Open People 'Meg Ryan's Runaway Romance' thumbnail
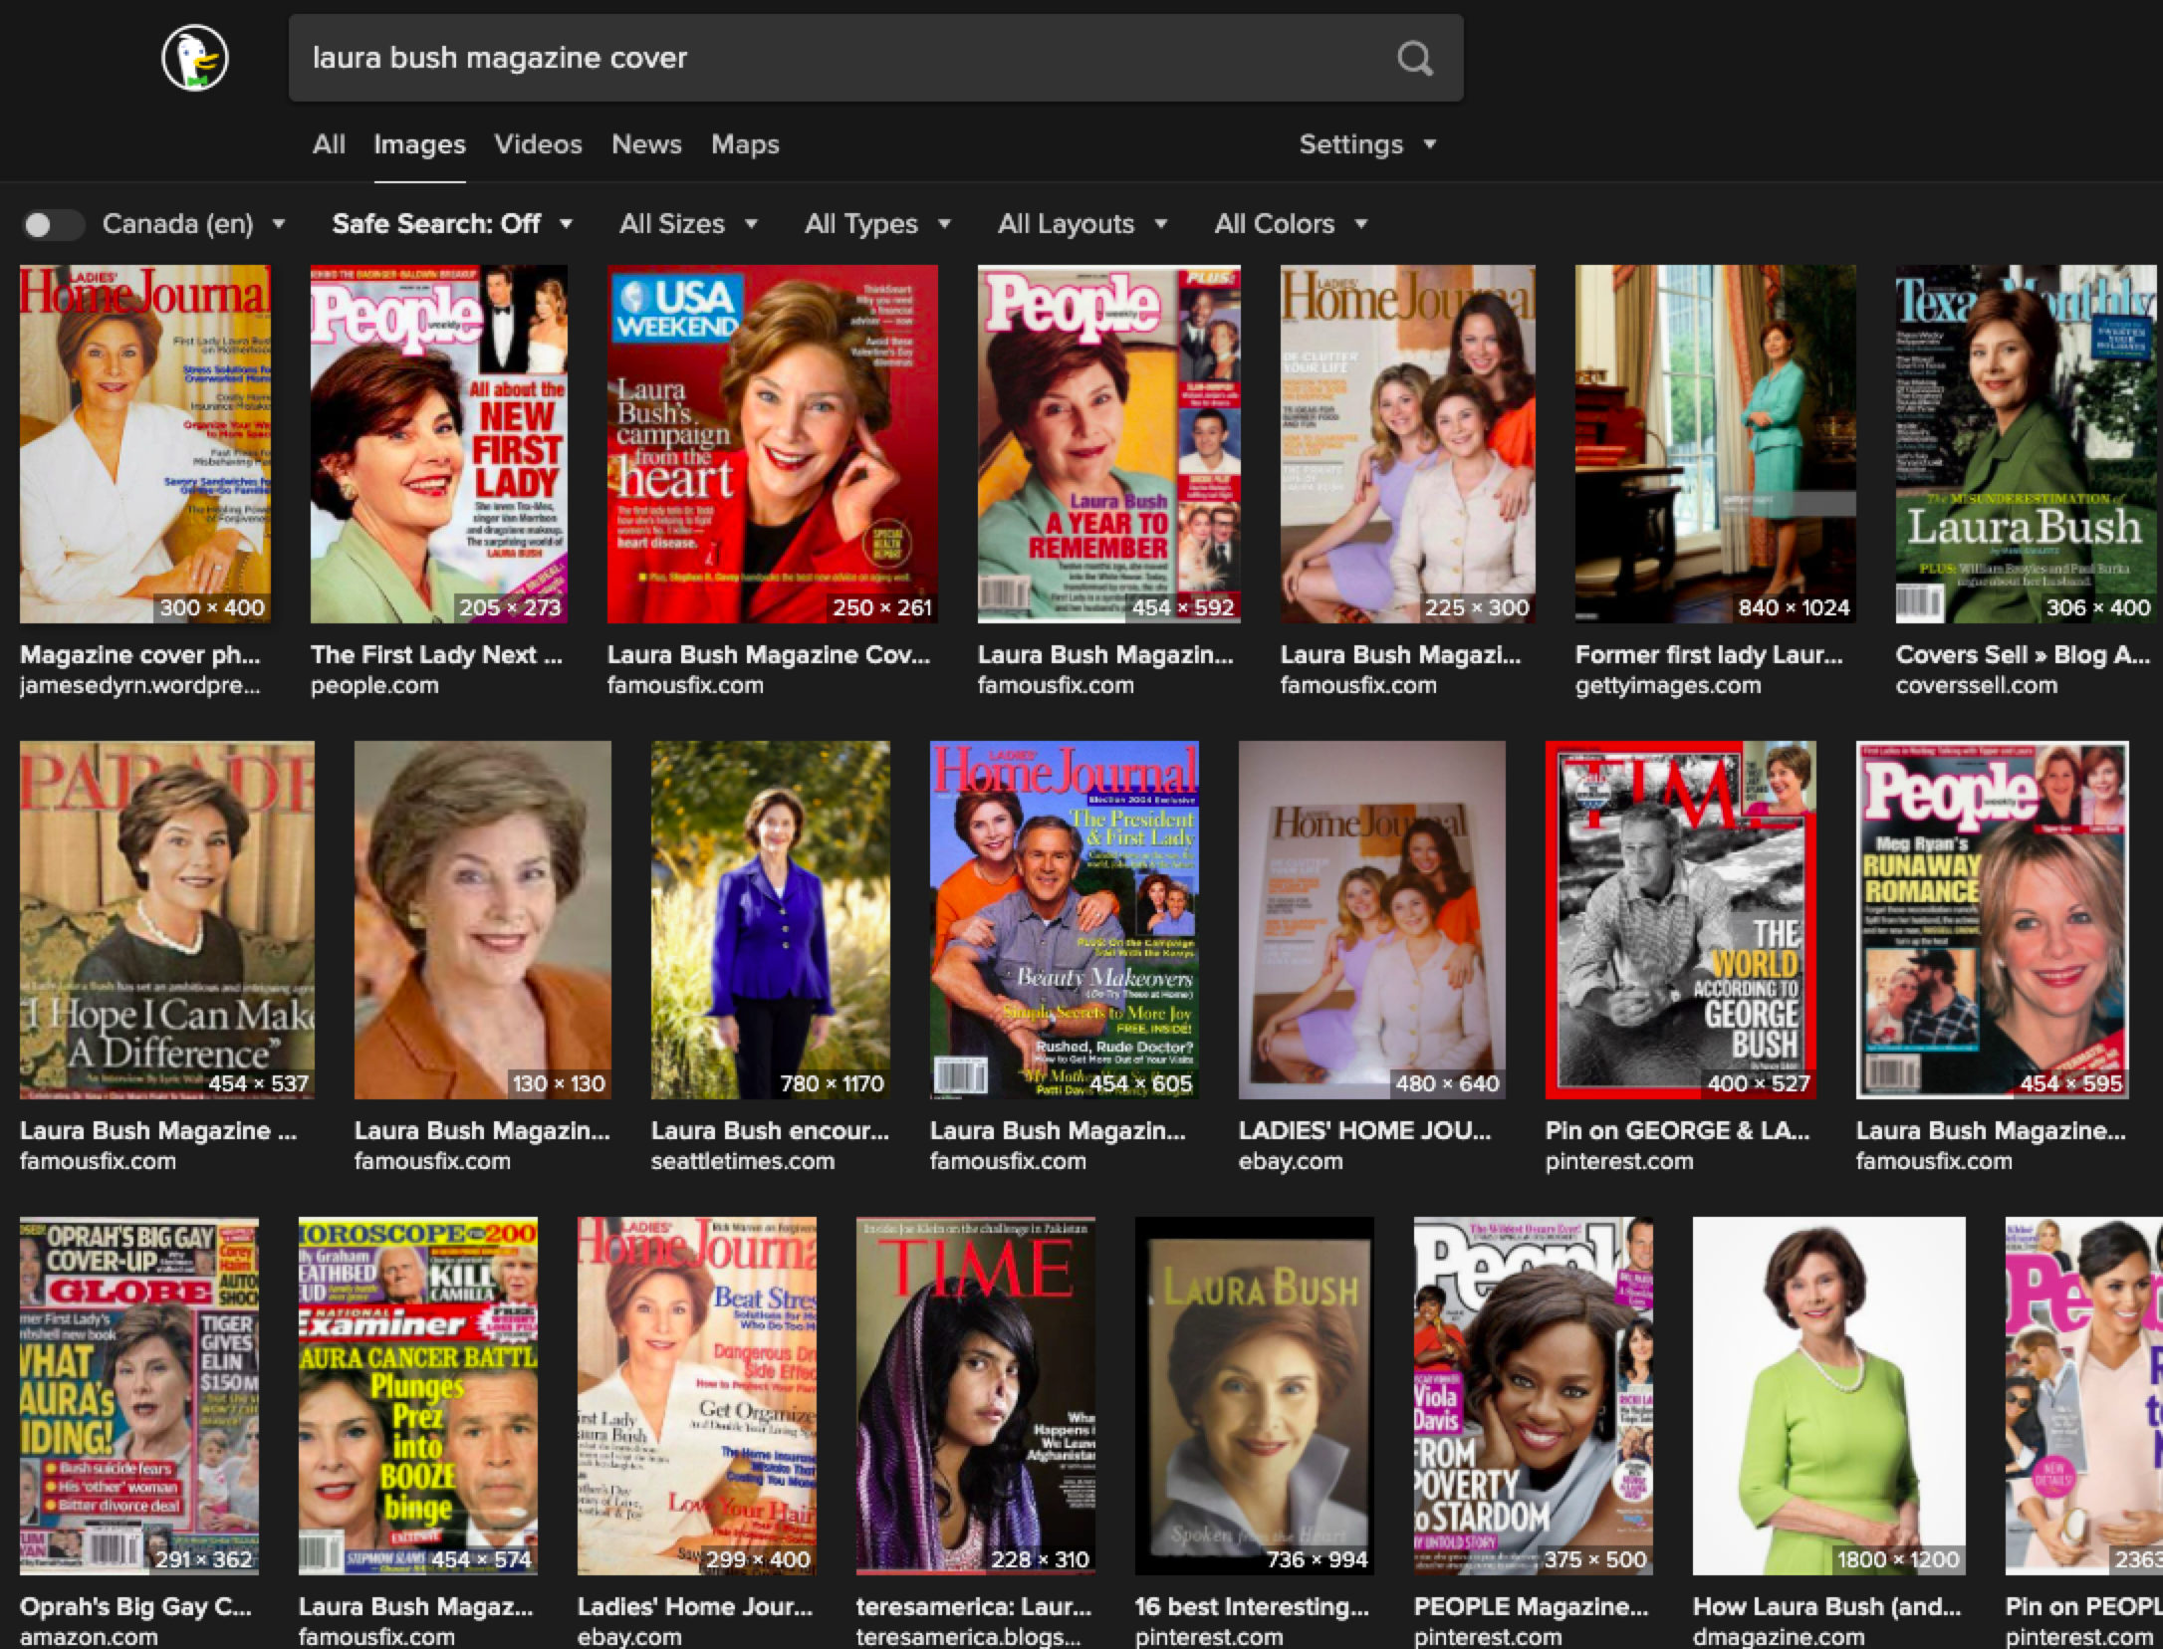 click(x=1993, y=920)
